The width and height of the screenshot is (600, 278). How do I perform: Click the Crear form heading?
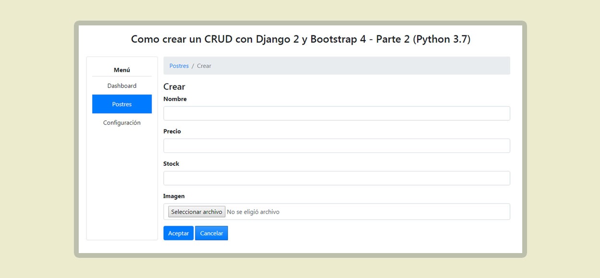[x=174, y=87]
